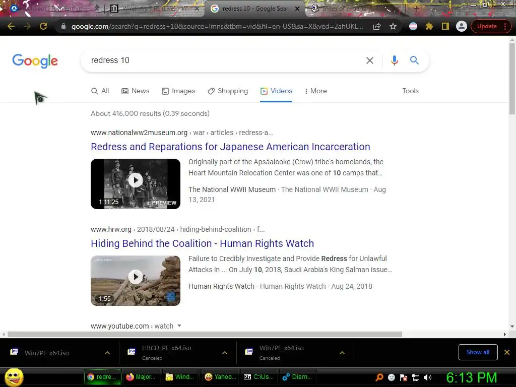516x387 pixels.
Task: Share this page icon in address bar
Action: pyautogui.click(x=377, y=26)
